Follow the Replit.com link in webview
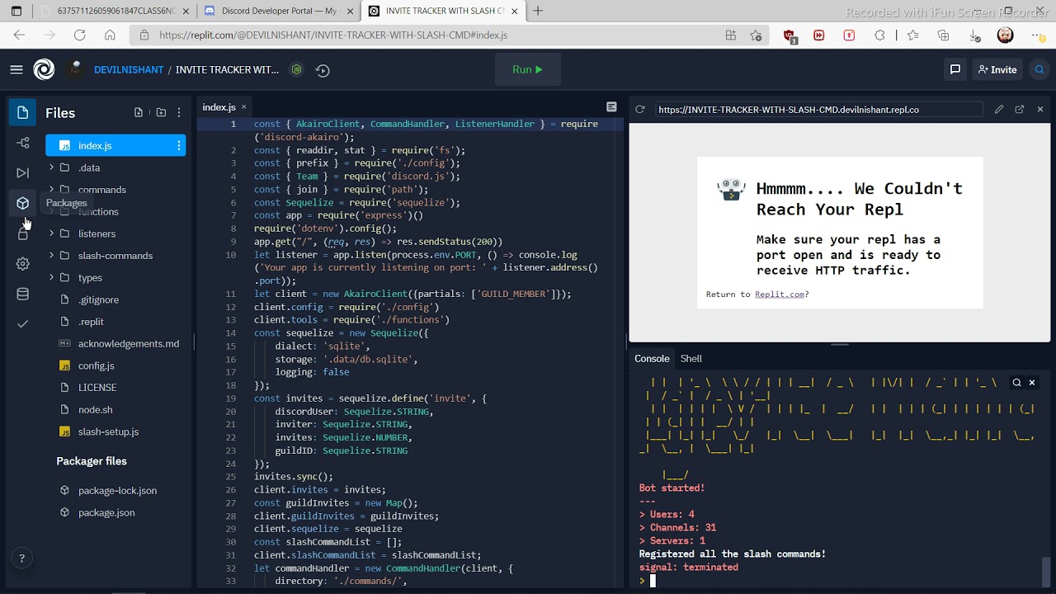Viewport: 1056px width, 594px height. [779, 295]
